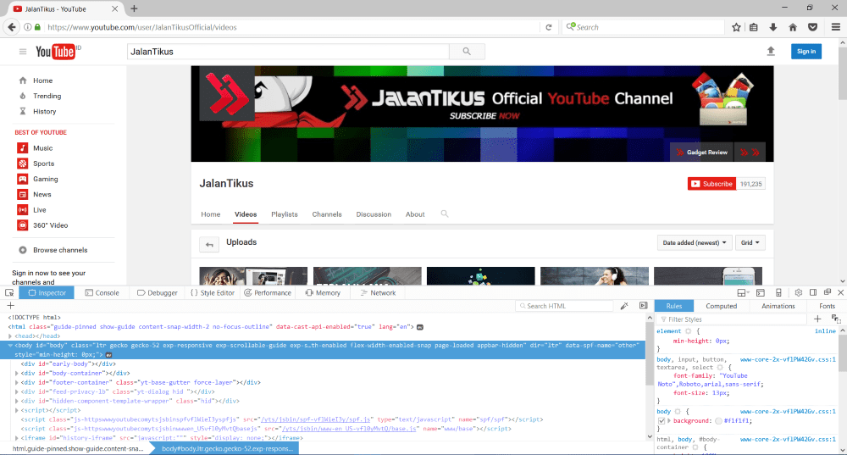Screen dimensions: 847x455
Task: Open the Firefox downloads arrow icon
Action: [x=773, y=27]
